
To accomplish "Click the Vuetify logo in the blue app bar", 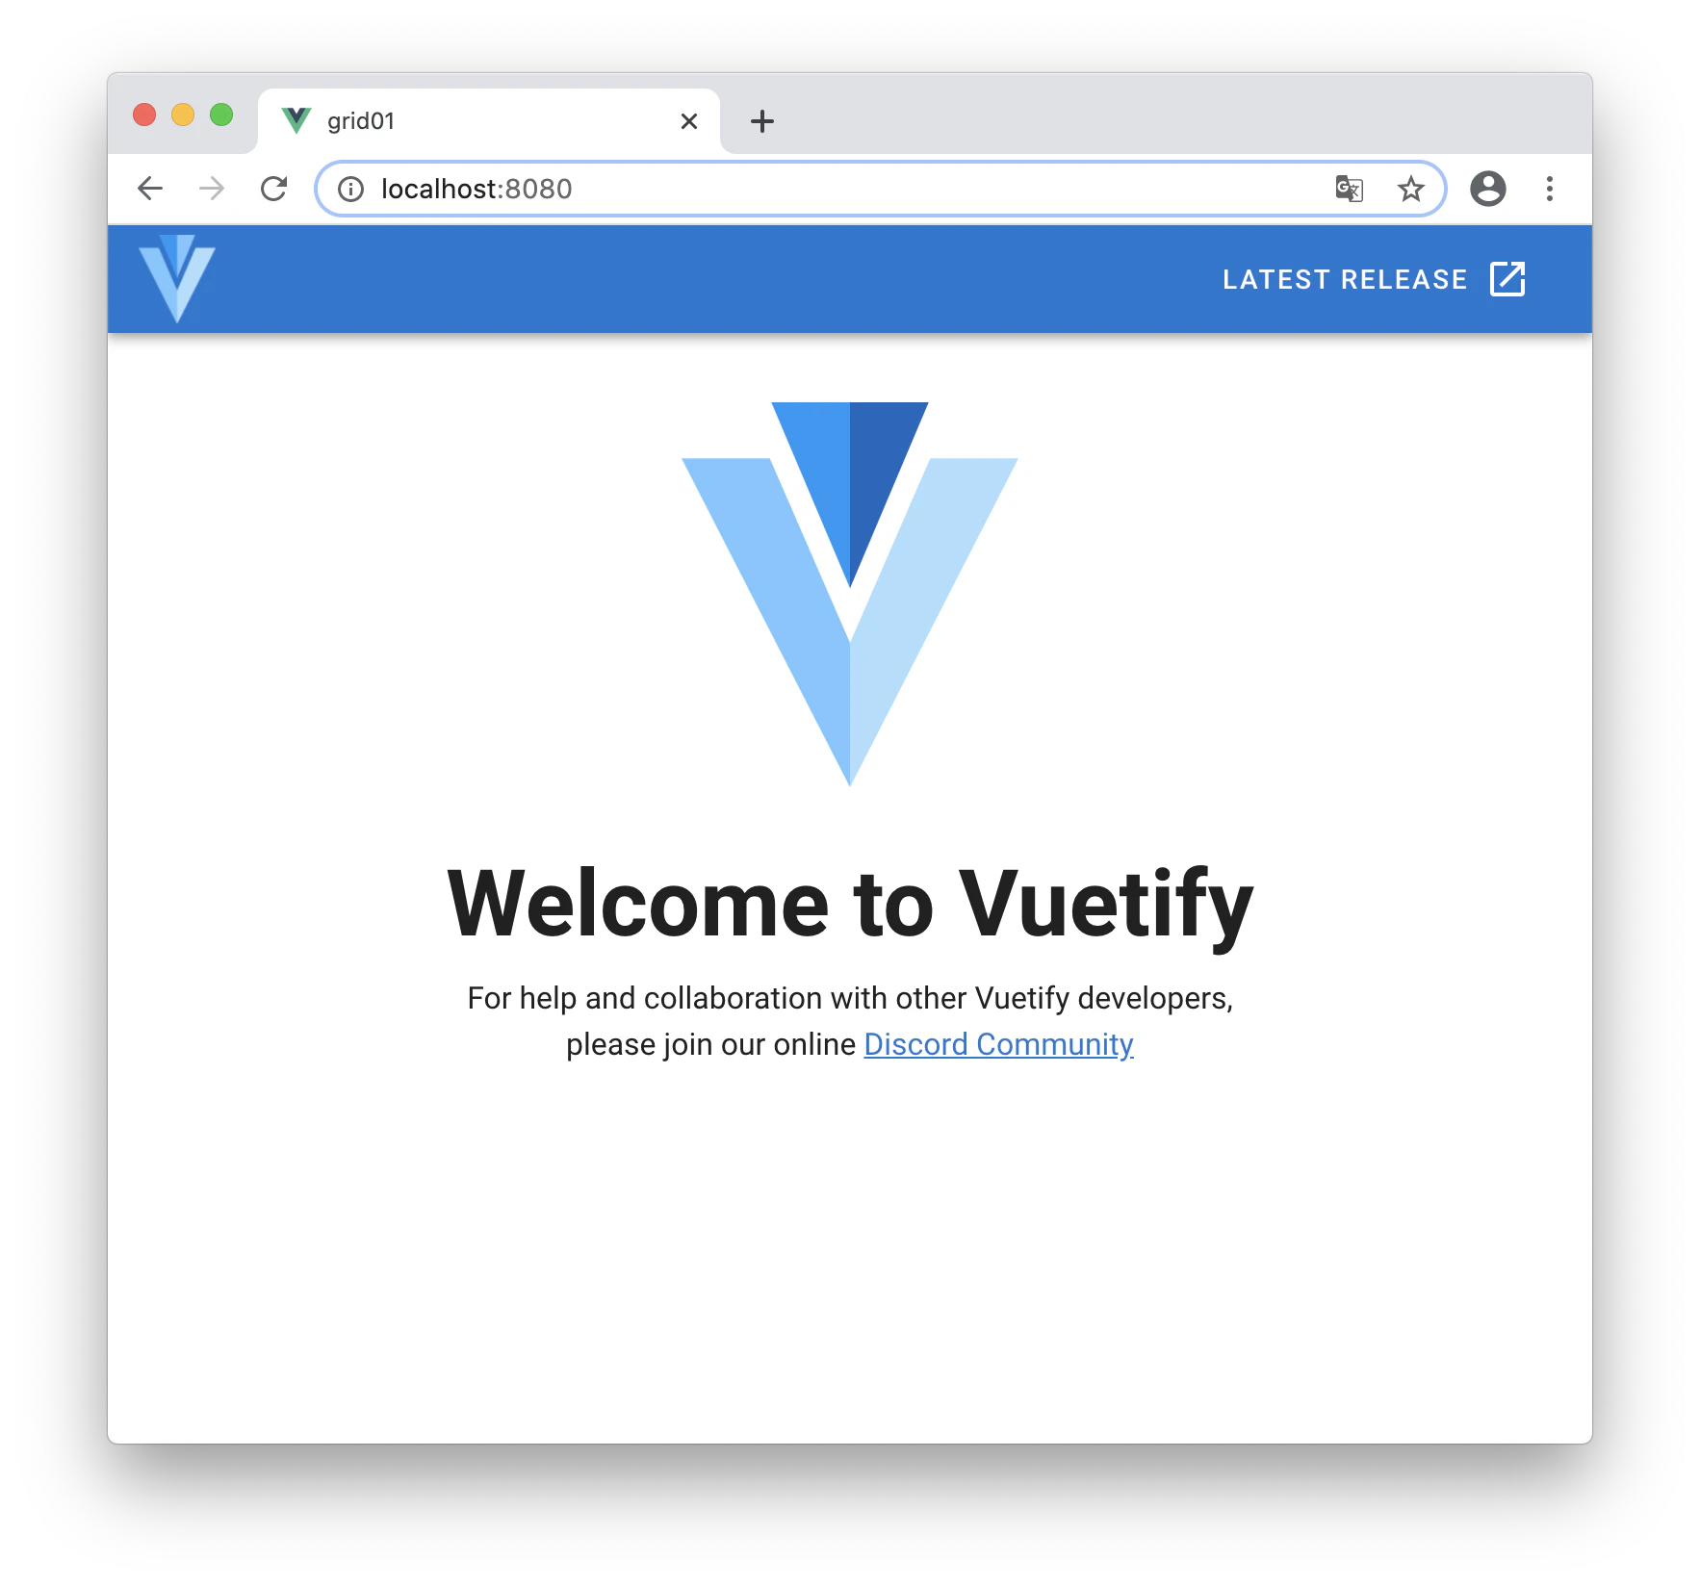I will tap(177, 278).
